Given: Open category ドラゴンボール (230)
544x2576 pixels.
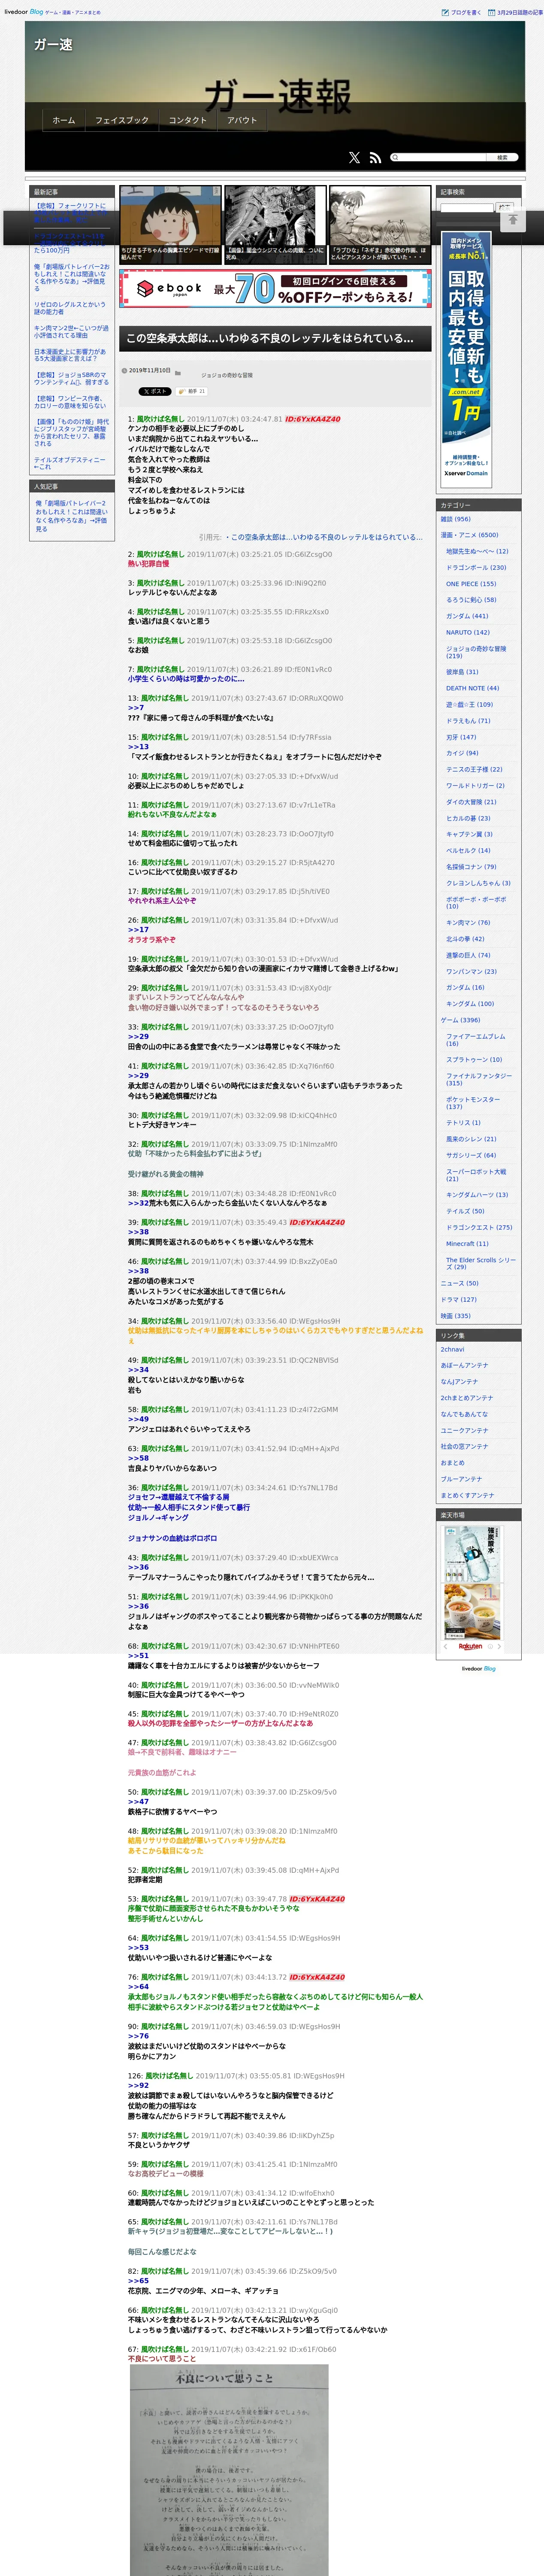Looking at the screenshot, I should [x=476, y=568].
